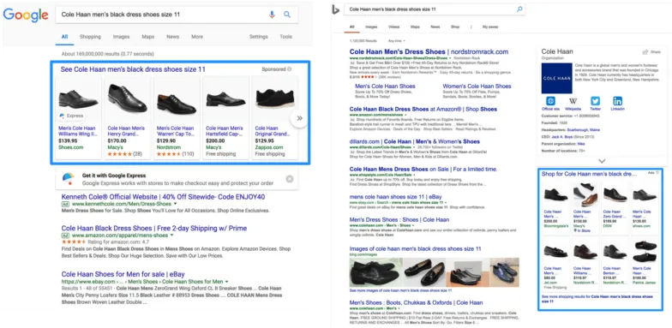Image resolution: width=672 pixels, height=328 pixels.
Task: Open Cole Haan Twitter icon
Action: click(x=595, y=101)
